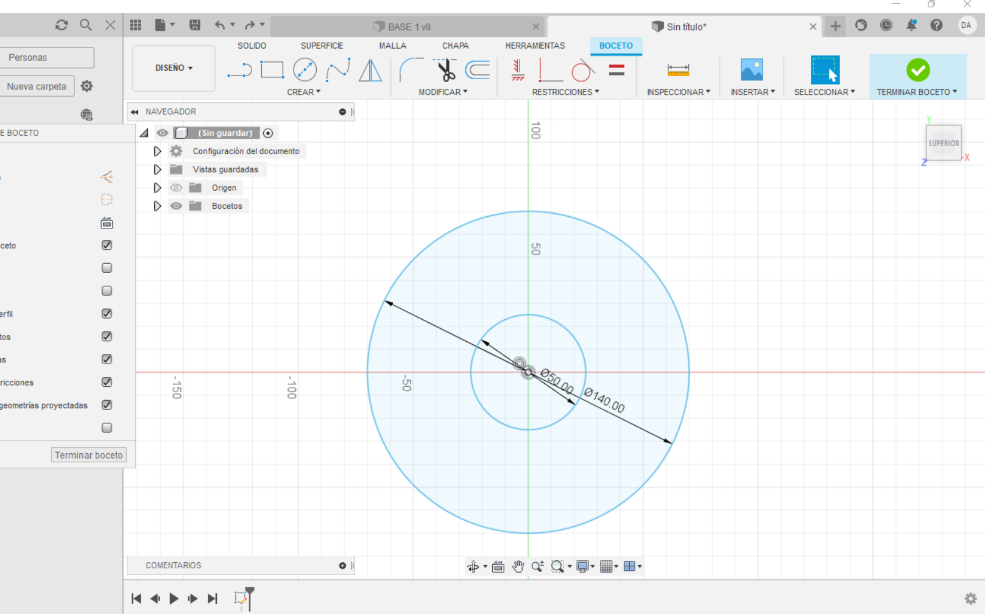Click the Insert image icon

point(752,69)
